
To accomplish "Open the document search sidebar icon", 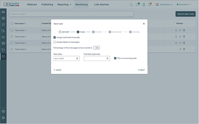I will (3, 31).
